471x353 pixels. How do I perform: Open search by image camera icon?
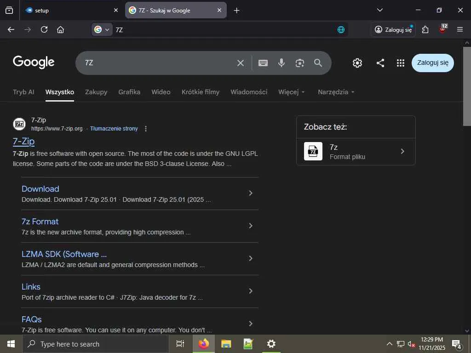[x=300, y=63]
